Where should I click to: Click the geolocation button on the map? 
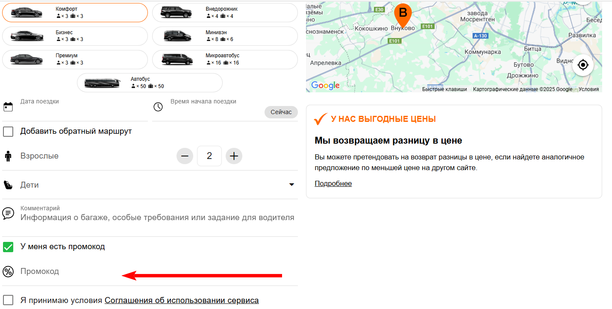583,65
